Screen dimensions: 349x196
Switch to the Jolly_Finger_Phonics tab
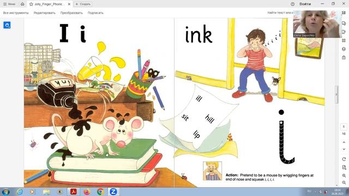click(x=50, y=4)
